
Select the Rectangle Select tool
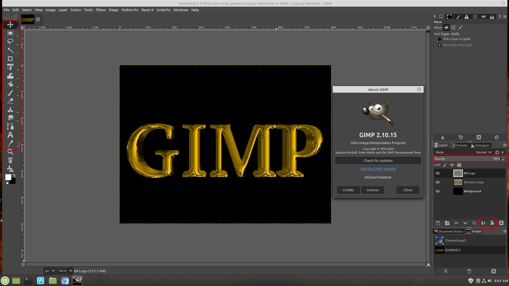pos(10,33)
